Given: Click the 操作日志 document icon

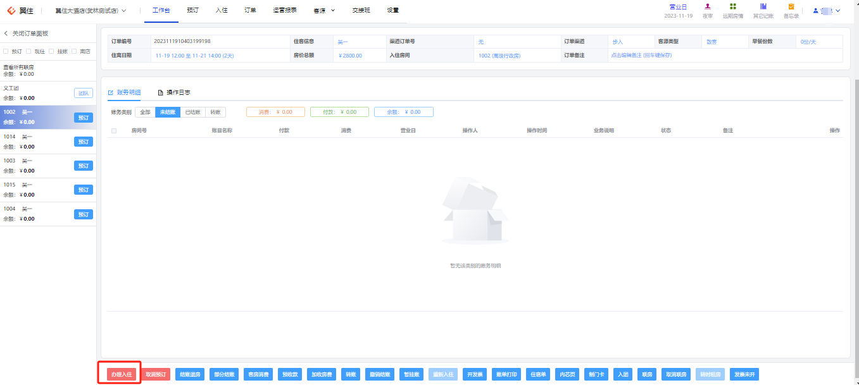Looking at the screenshot, I should coord(160,92).
